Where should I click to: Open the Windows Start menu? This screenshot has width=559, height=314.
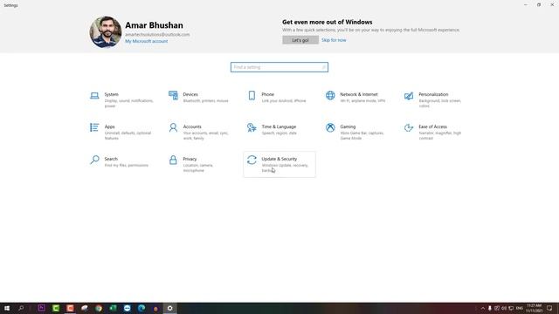[7, 308]
